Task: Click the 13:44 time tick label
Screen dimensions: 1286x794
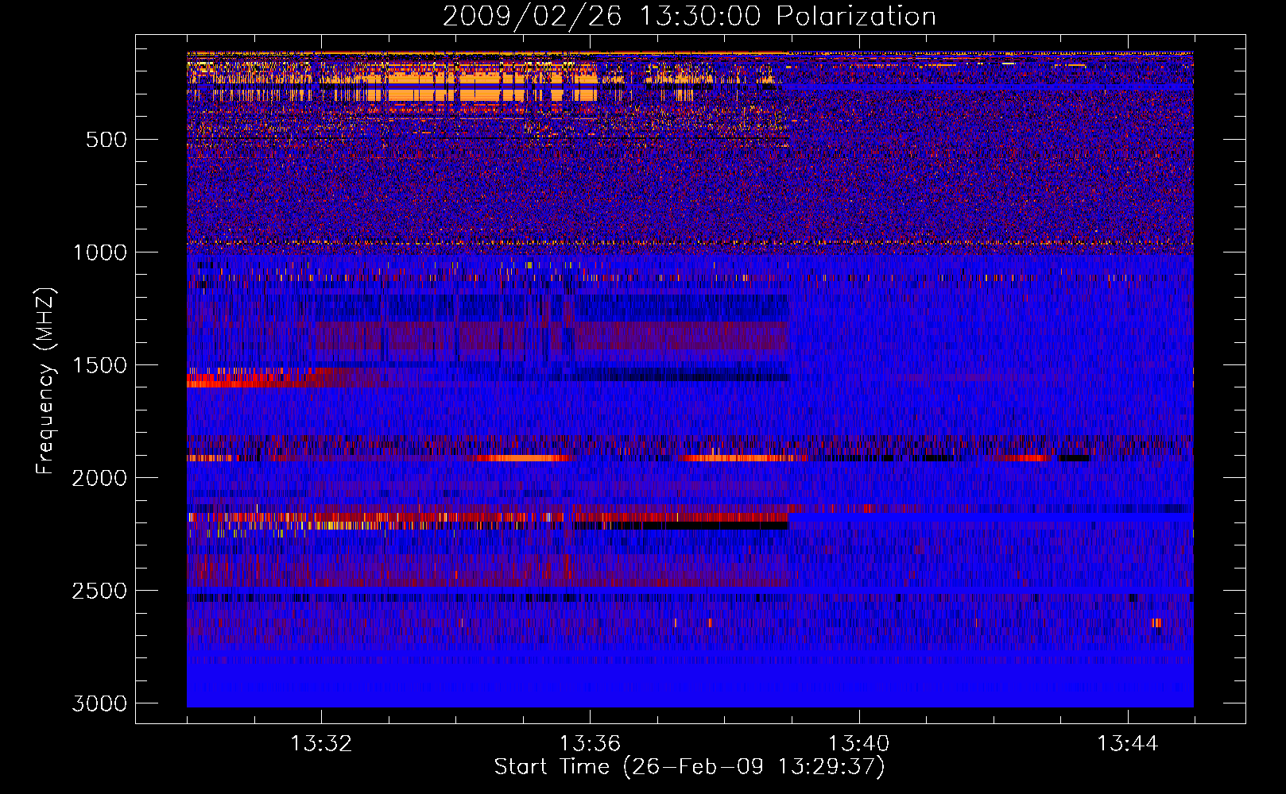Action: point(1128,744)
